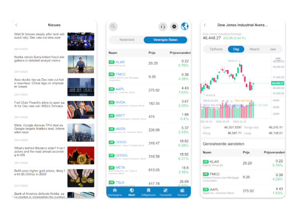The height and width of the screenshot is (212, 296).
Task: Open the AMZN stock row
Action: click(x=149, y=130)
